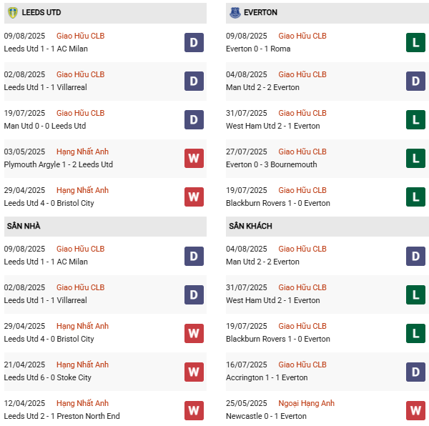Image resolution: width=429 pixels, height=426 pixels.
Task: Open the Leeds Utd 2 - 1 Preston North End result
Action: (61, 416)
